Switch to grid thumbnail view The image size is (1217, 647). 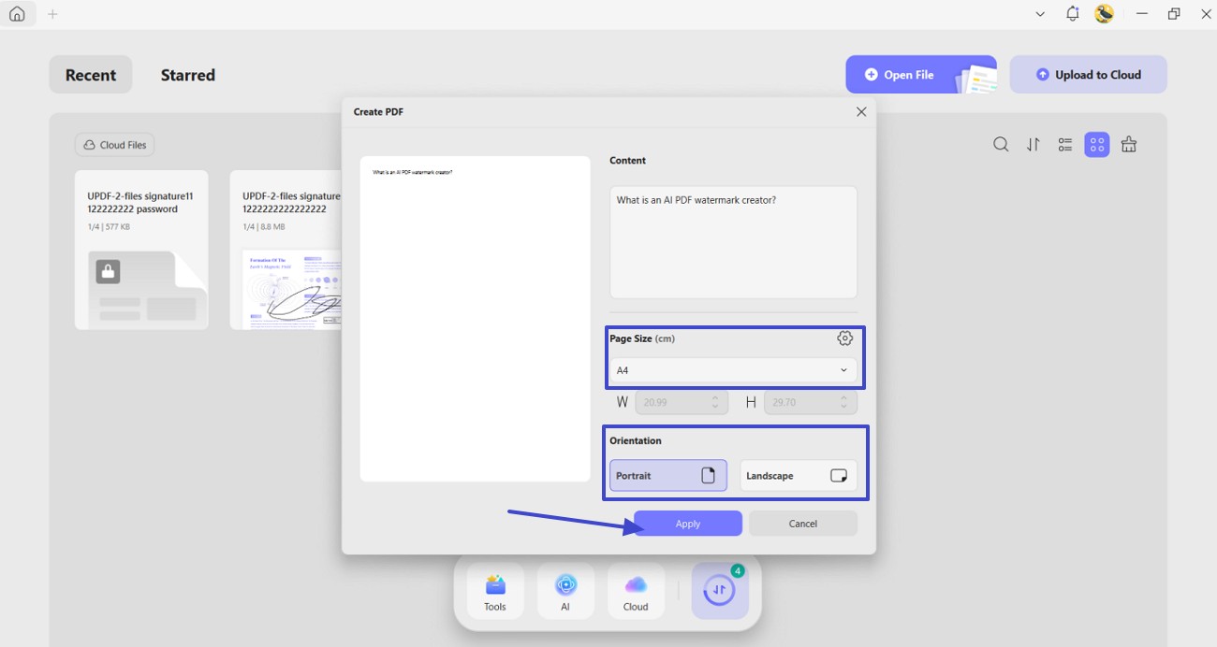pos(1097,145)
